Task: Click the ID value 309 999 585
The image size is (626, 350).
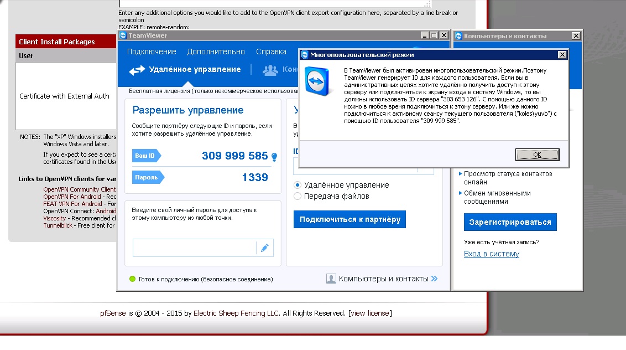Action: point(234,156)
